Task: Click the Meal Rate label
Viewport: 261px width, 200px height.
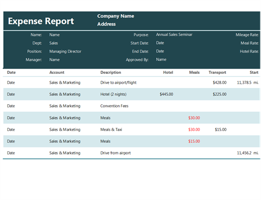Action: (x=249, y=43)
